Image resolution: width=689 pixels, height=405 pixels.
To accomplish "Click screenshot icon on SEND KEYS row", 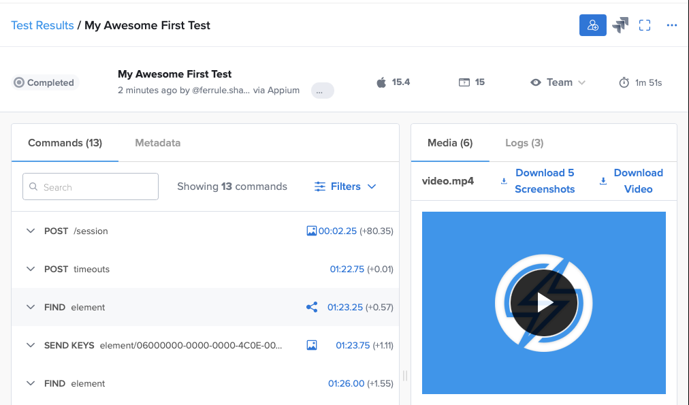I will [x=312, y=345].
